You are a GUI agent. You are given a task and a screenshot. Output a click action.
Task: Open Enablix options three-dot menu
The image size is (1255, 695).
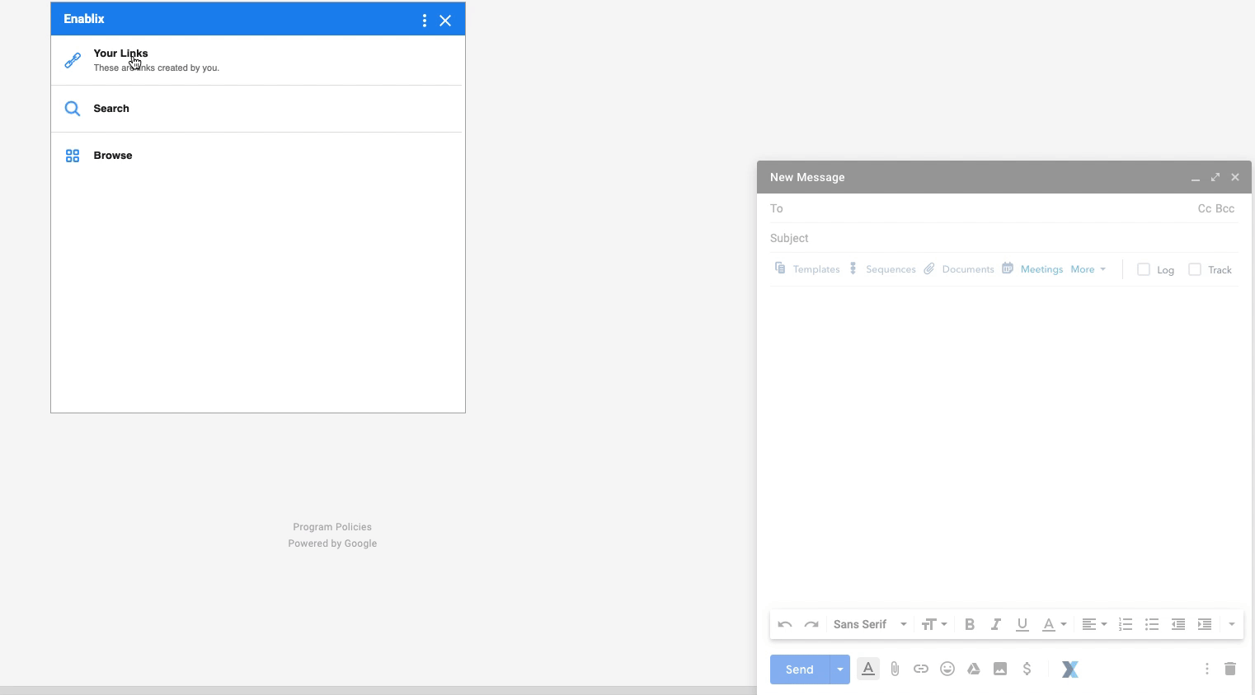(424, 21)
